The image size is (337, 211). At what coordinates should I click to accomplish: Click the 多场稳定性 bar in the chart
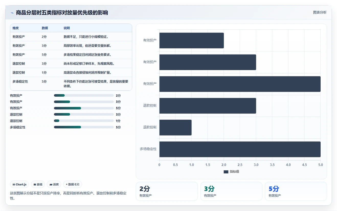click(x=240, y=149)
